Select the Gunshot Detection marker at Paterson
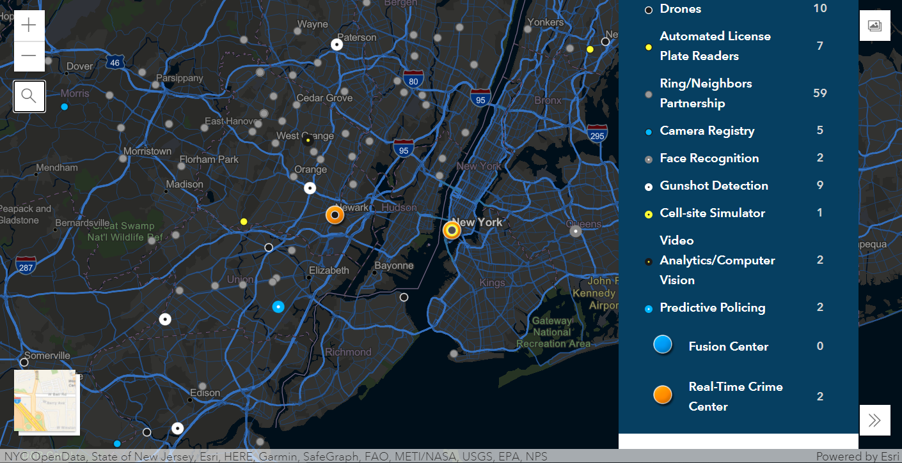Viewport: 902px width, 463px height. point(337,44)
